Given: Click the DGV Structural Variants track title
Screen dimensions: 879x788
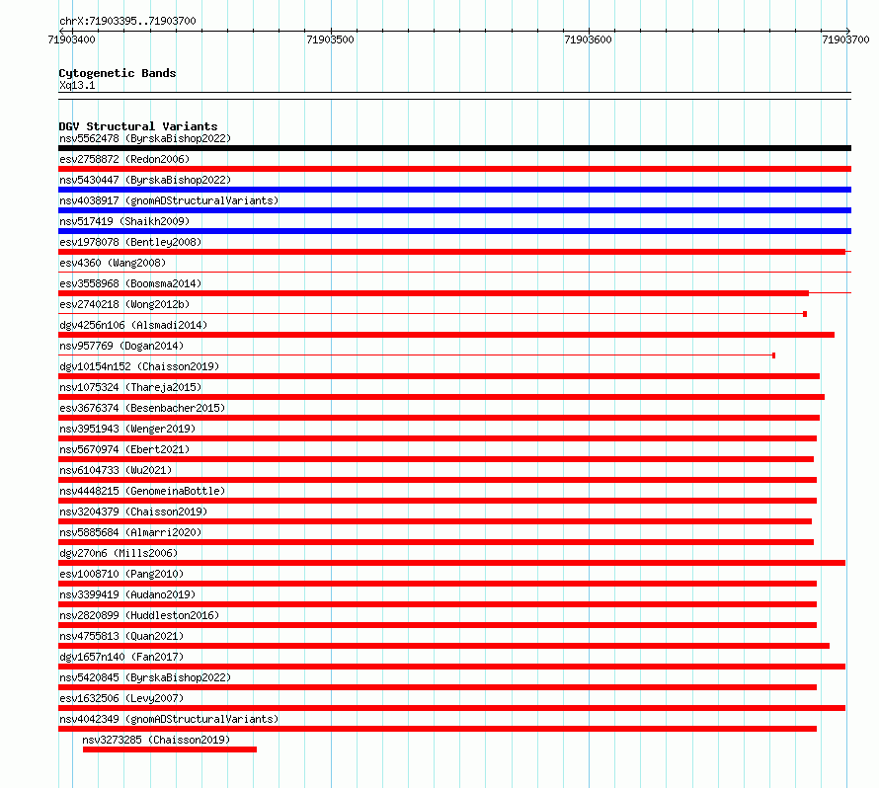Looking at the screenshot, I should tap(138, 126).
